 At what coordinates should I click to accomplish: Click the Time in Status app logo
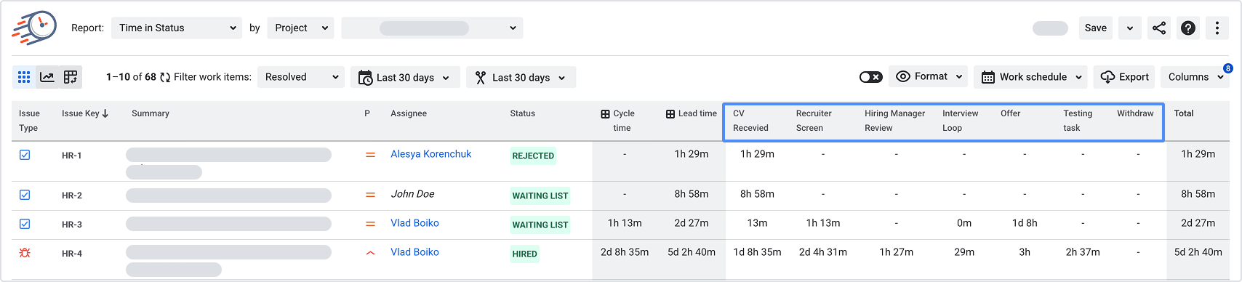(34, 28)
